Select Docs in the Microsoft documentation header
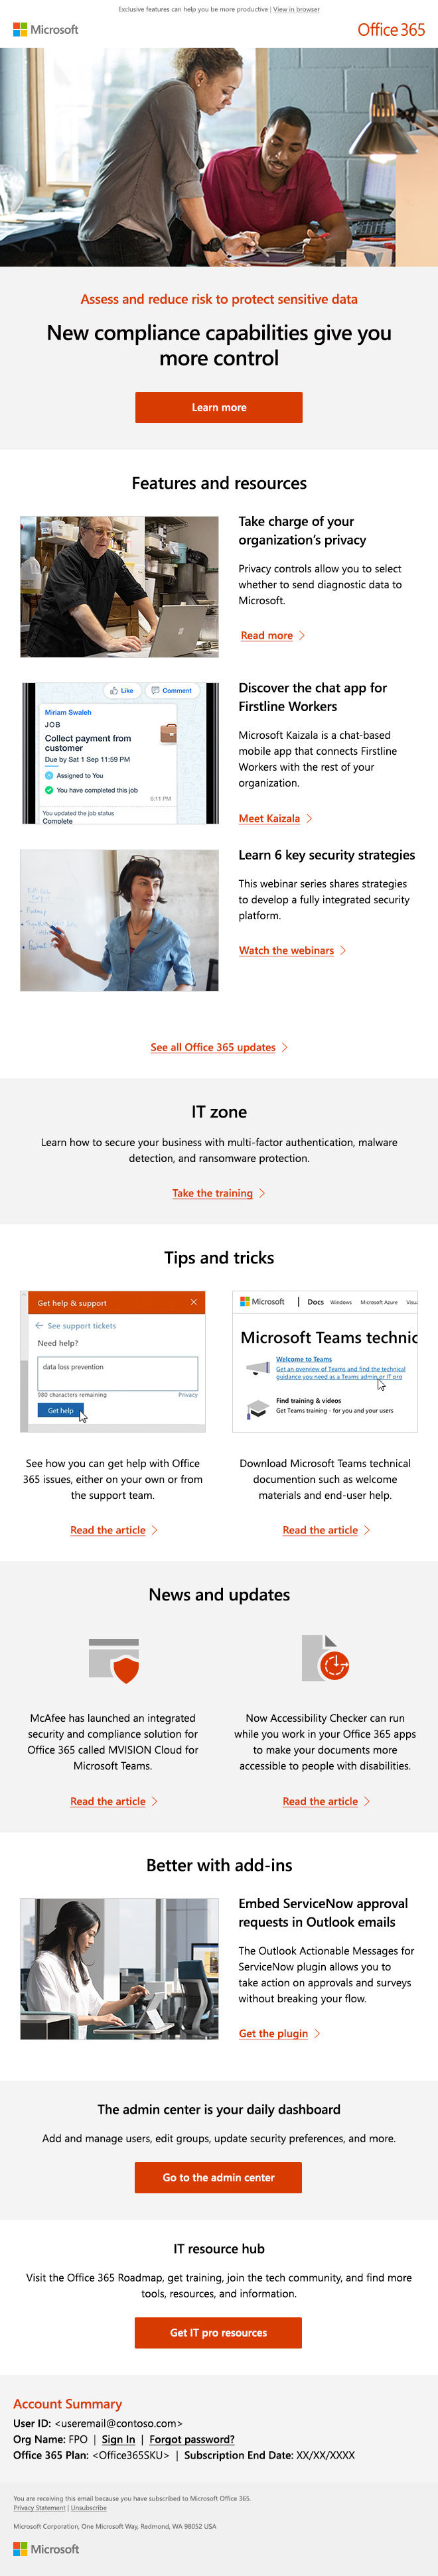The height and width of the screenshot is (2576, 438). pyautogui.click(x=317, y=1301)
